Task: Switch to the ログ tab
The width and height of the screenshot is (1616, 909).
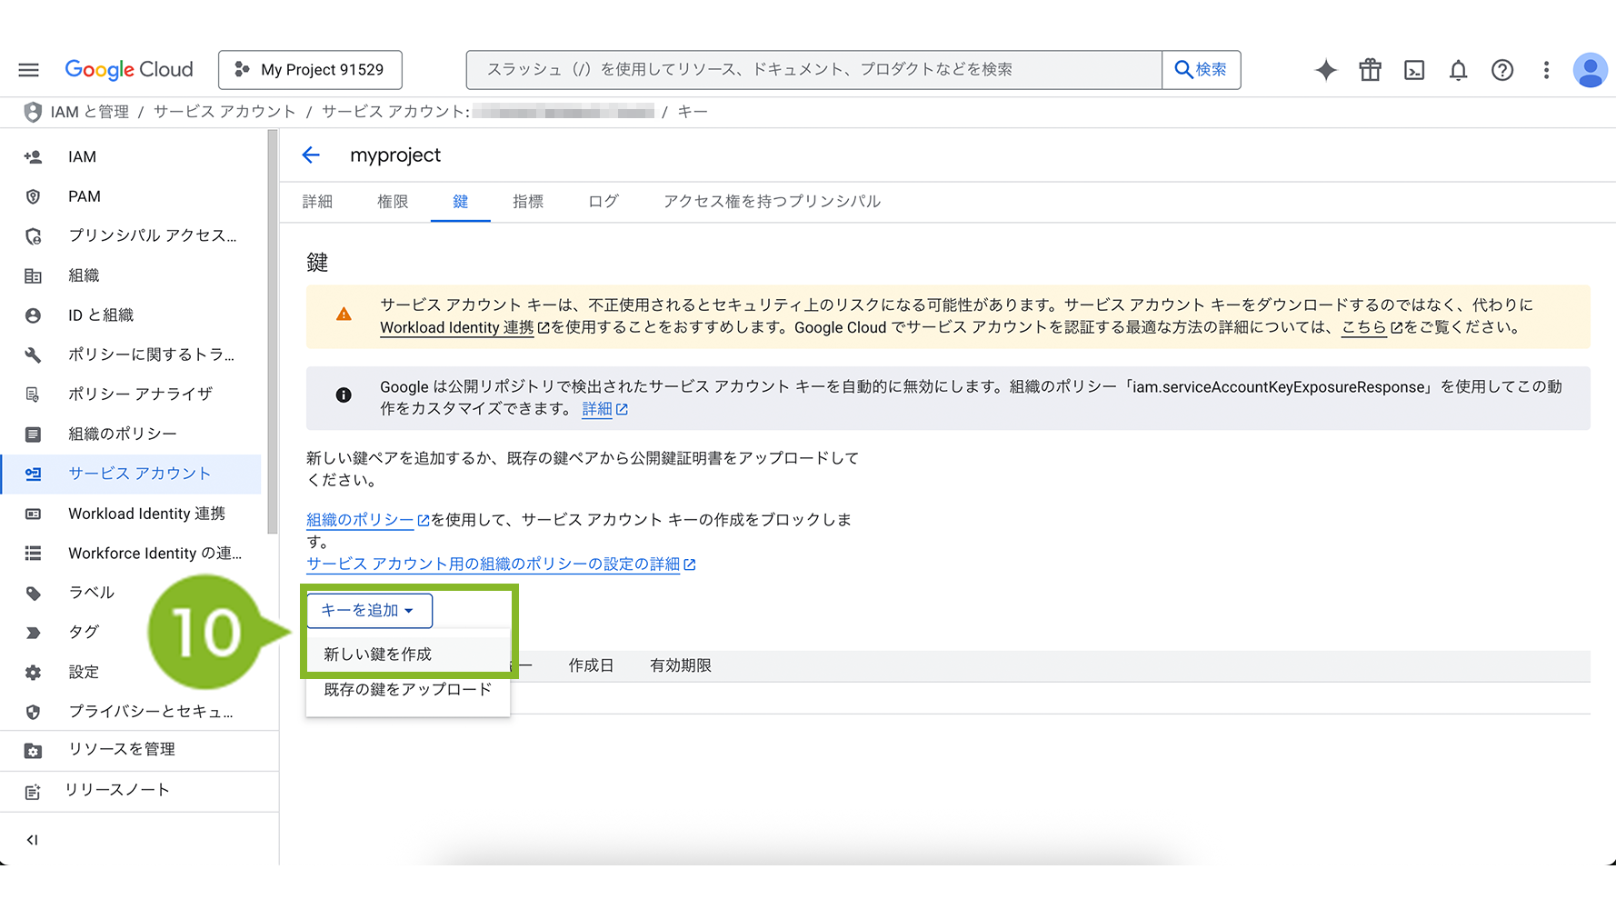Action: click(603, 202)
